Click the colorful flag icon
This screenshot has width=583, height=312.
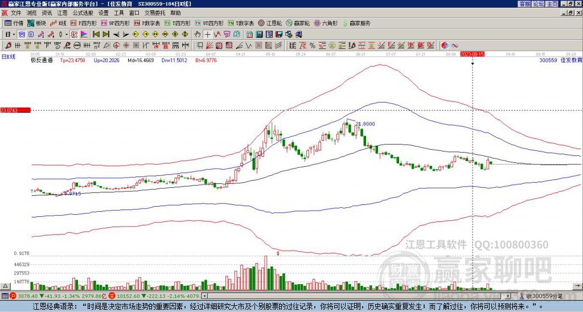point(84,35)
